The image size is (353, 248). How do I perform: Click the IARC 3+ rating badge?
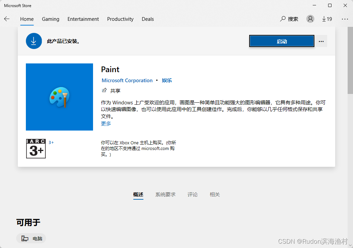pyautogui.click(x=36, y=149)
